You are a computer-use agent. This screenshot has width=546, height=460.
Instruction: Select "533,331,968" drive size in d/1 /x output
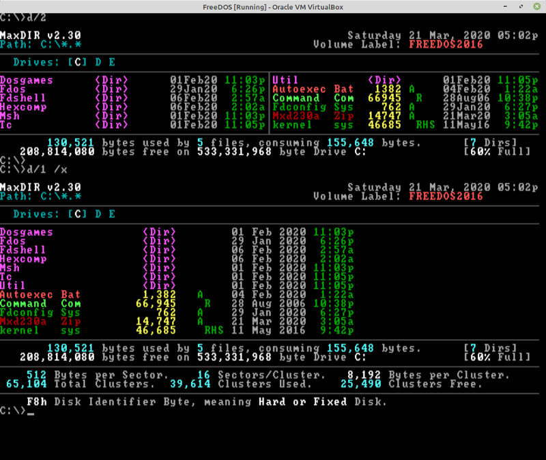(234, 357)
